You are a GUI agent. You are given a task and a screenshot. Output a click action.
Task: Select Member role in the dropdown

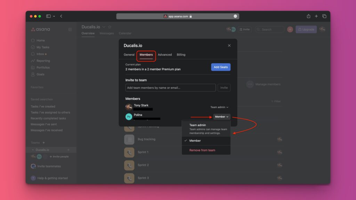pos(196,141)
